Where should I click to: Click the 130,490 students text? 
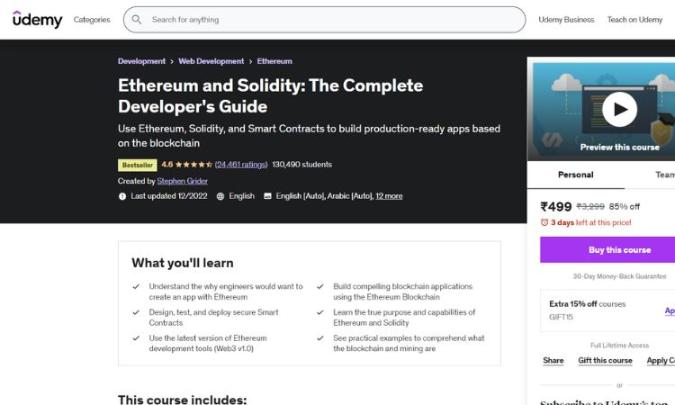tap(301, 165)
